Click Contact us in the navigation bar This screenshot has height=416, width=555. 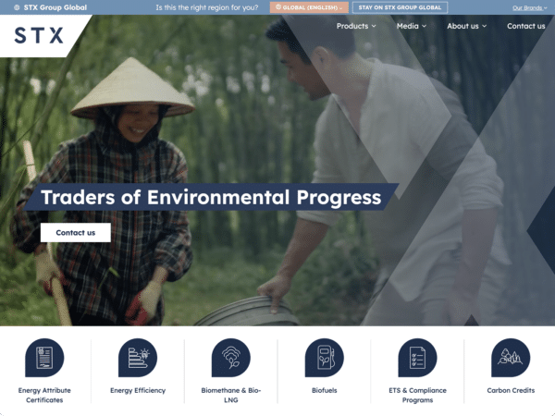[x=525, y=26]
